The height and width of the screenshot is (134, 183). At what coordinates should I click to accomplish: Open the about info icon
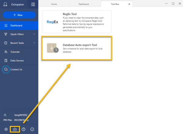click(x=32, y=129)
